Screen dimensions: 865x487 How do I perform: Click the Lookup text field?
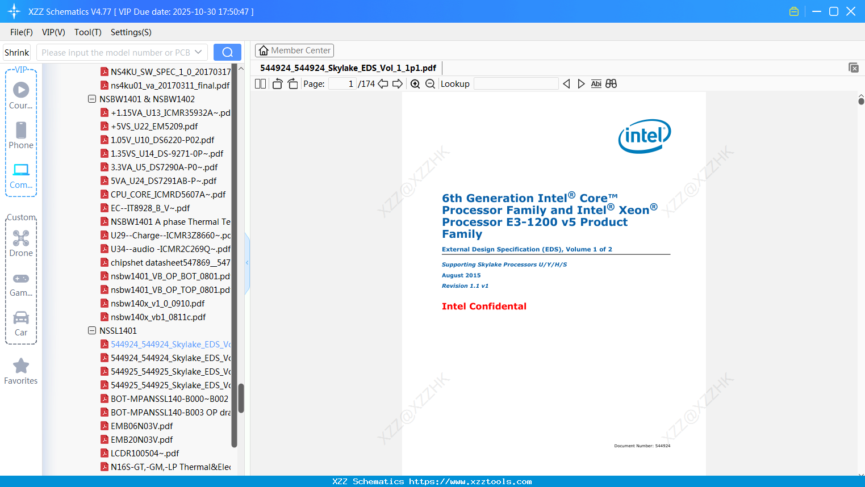[x=516, y=83]
